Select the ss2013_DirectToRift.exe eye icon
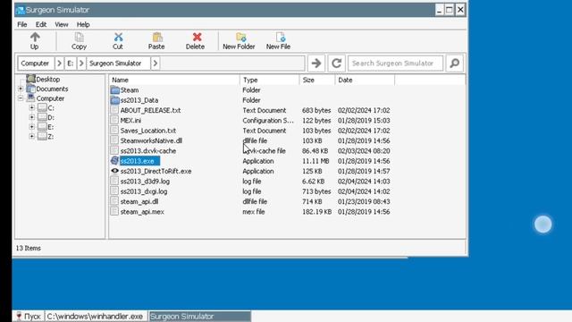The image size is (572, 322). pos(115,171)
